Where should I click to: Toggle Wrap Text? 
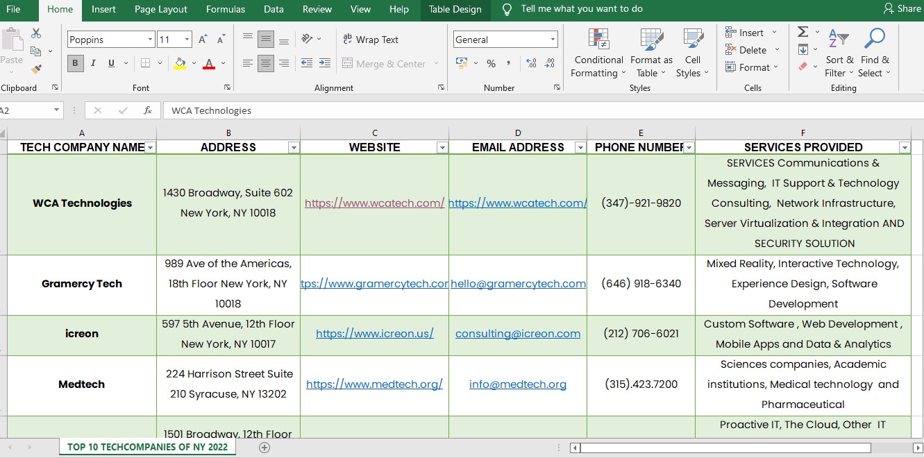tap(371, 40)
